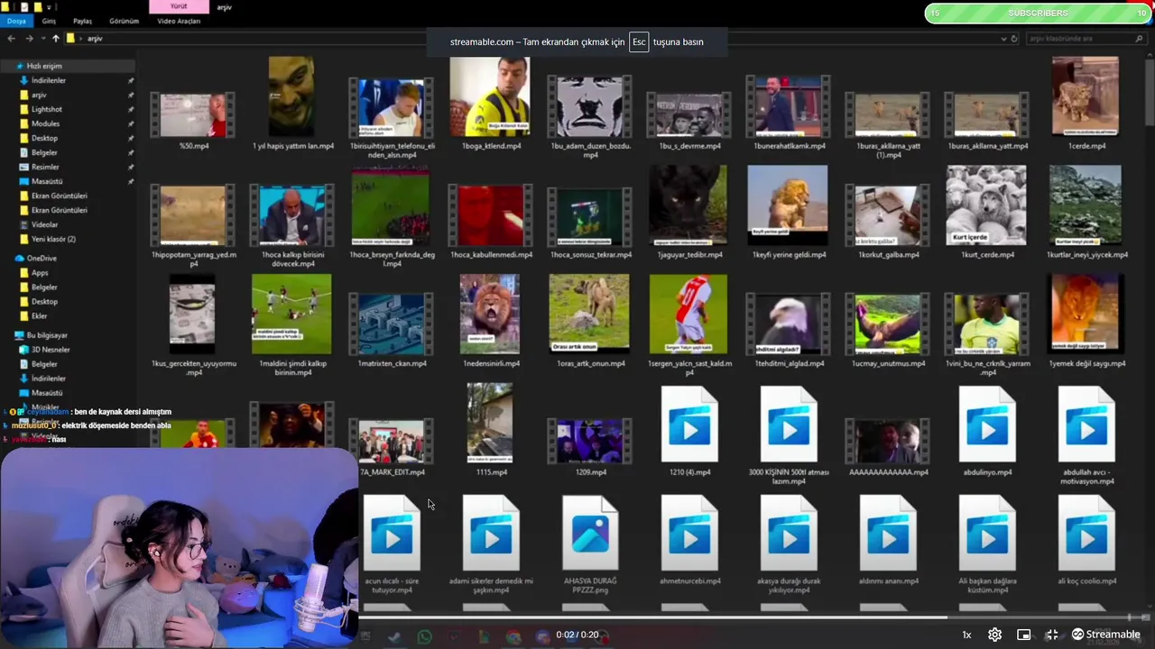Select 1hoca kalkıp birisini dövecek.mp4
The image size is (1155, 649).
(291, 215)
